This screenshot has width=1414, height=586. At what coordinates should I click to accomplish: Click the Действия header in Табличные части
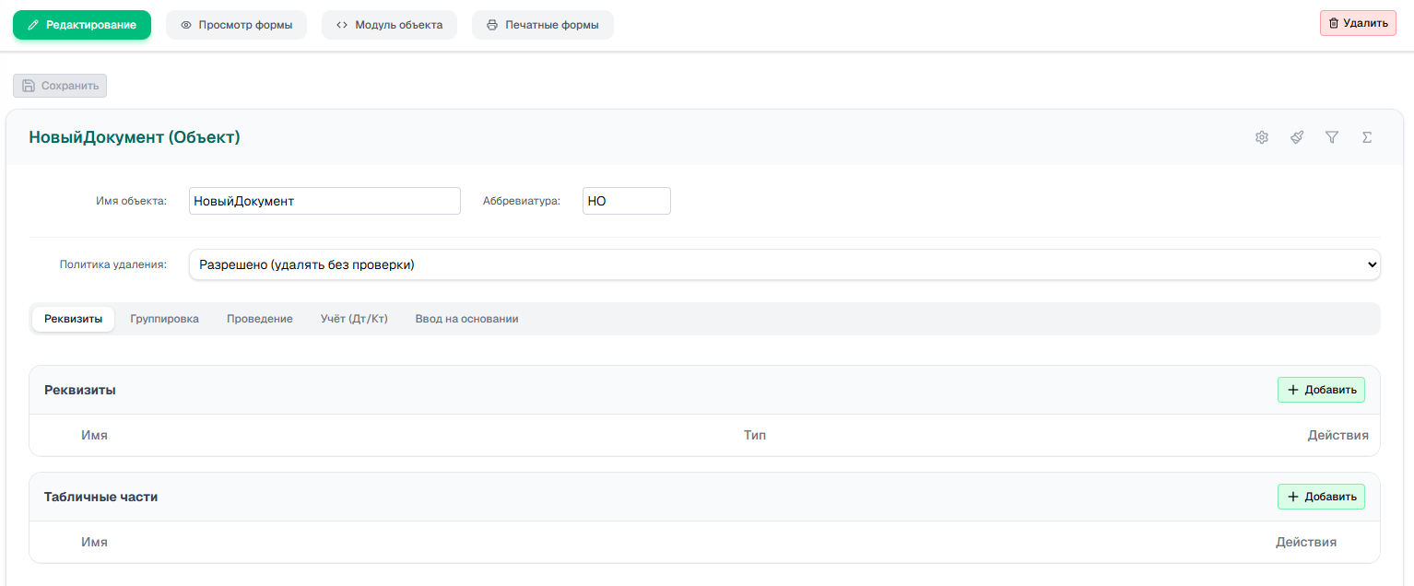pyautogui.click(x=1306, y=542)
